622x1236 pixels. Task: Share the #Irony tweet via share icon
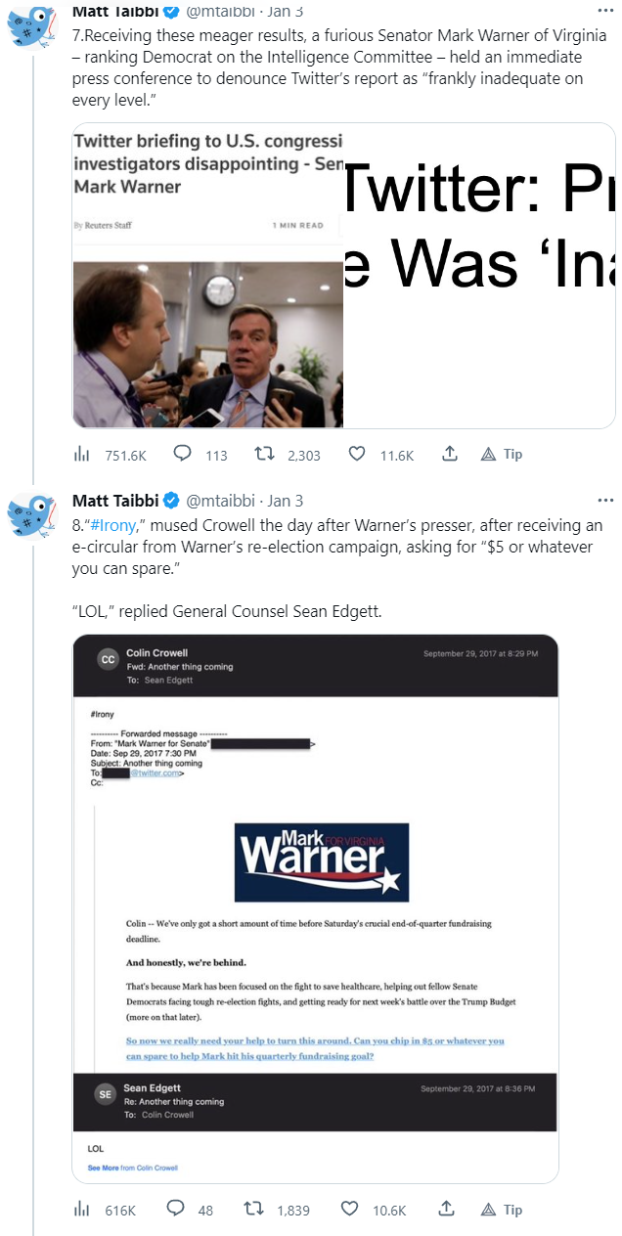pos(446,1209)
